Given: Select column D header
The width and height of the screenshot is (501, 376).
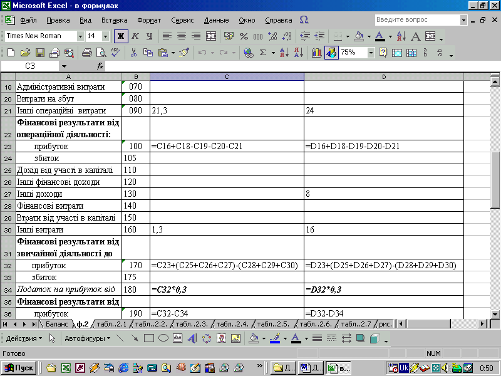Looking at the screenshot, I should click(384, 76).
